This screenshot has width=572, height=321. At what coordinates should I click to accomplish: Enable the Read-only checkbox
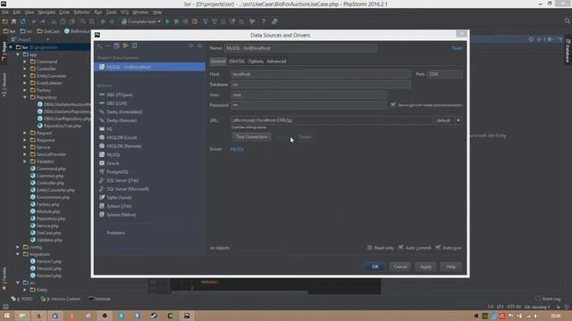point(369,248)
